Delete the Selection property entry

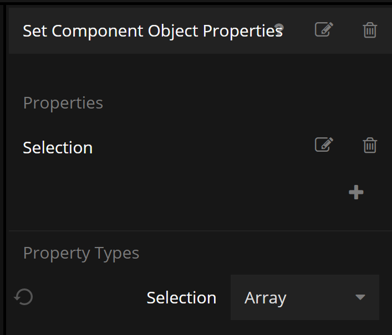370,145
